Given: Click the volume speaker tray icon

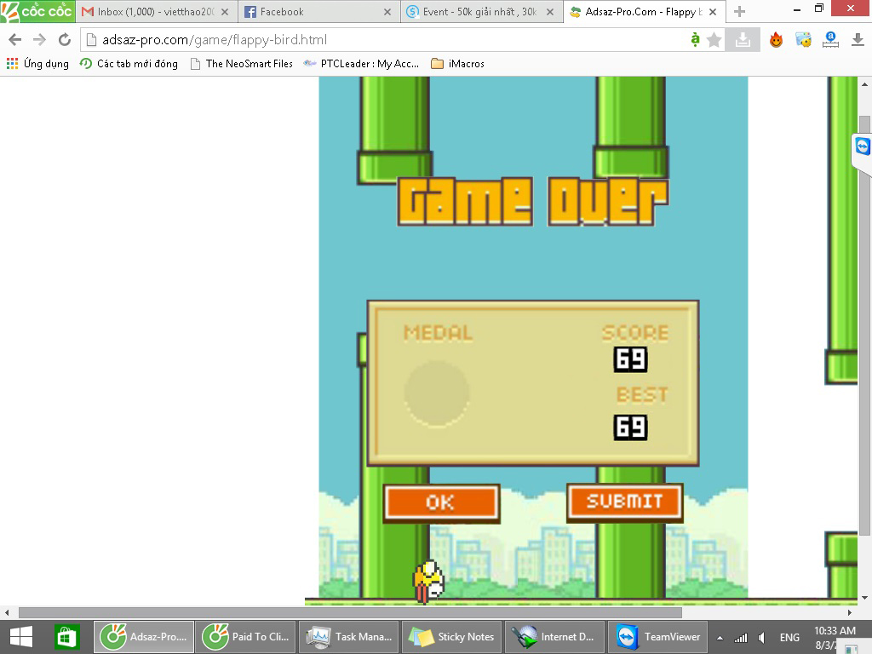Looking at the screenshot, I should pos(762,638).
